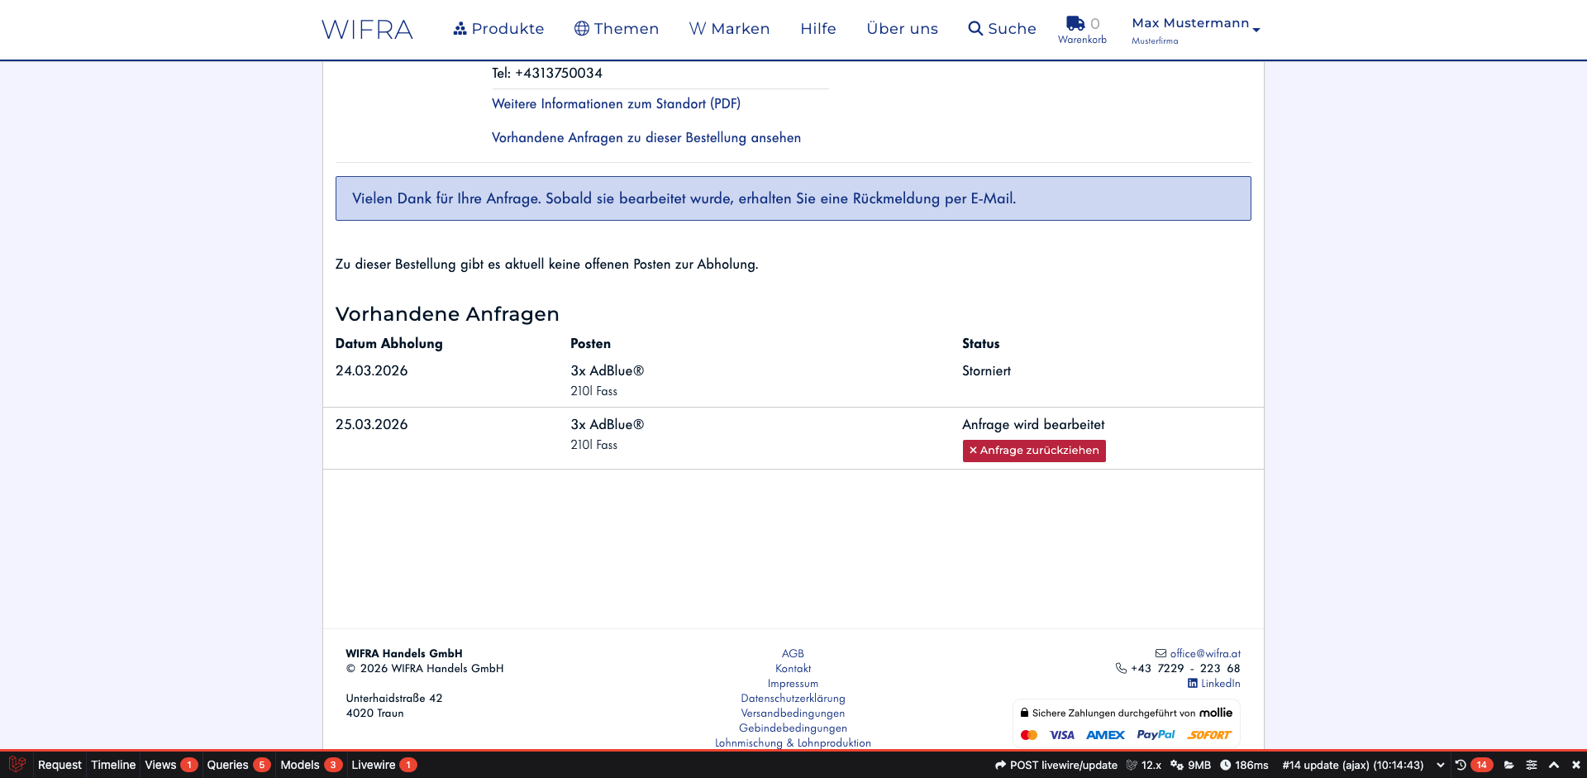Image resolution: width=1587 pixels, height=778 pixels.
Task: Minimize debugbar using the up chevron
Action: pos(1554,765)
